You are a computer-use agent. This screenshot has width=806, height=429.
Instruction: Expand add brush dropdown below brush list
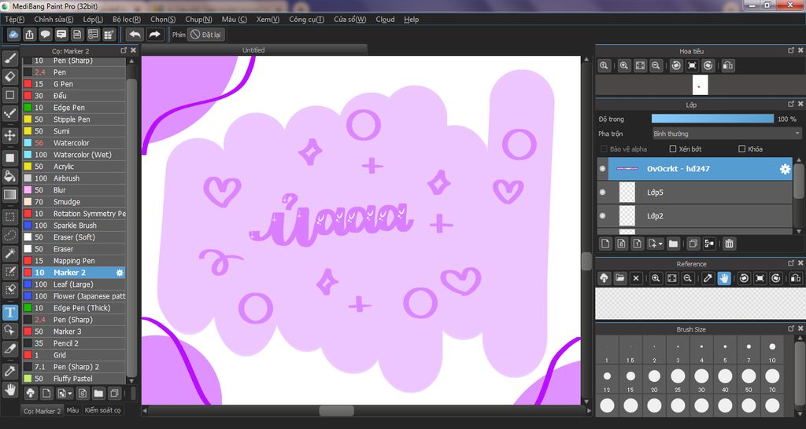(x=70, y=394)
